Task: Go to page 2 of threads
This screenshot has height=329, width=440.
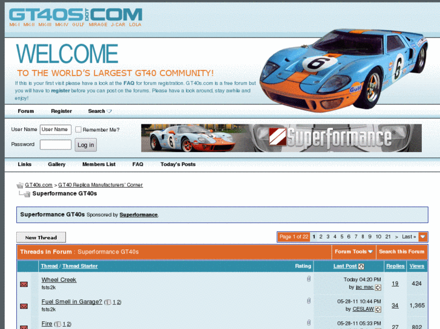Action: (x=321, y=237)
